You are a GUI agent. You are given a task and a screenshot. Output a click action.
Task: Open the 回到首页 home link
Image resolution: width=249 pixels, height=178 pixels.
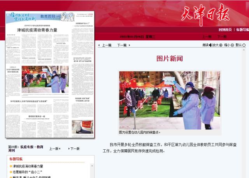(225, 29)
